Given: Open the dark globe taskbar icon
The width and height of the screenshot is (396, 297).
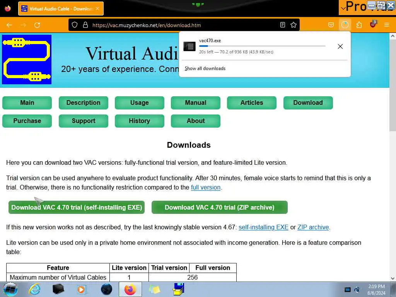Looking at the screenshot, I should [106, 289].
